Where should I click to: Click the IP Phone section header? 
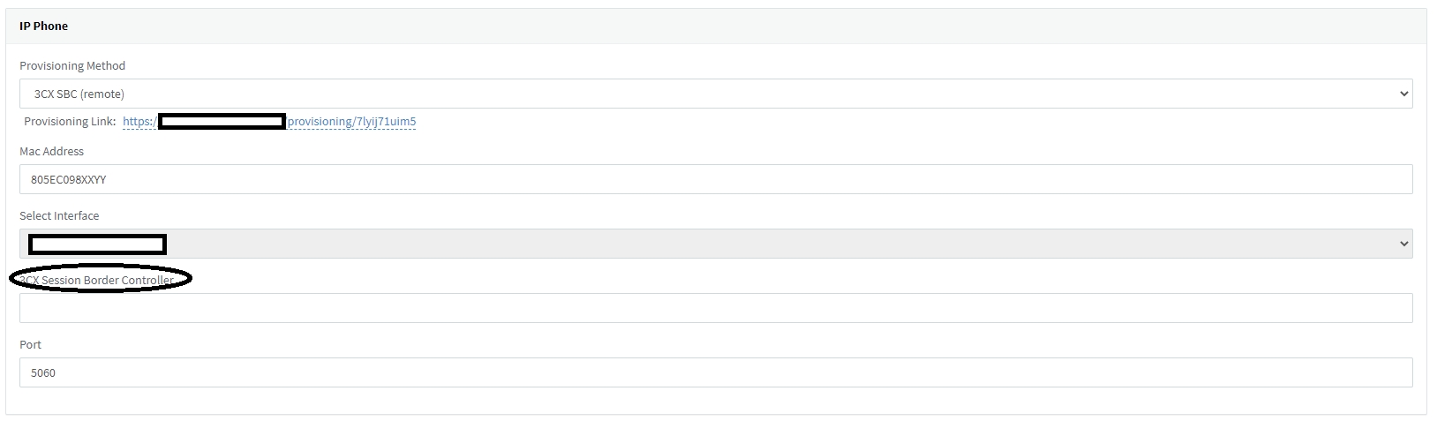tap(44, 26)
